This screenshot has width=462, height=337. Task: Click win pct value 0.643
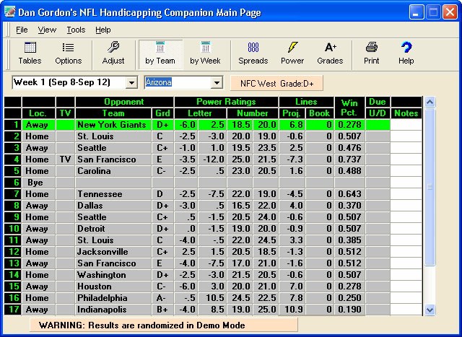pos(349,194)
